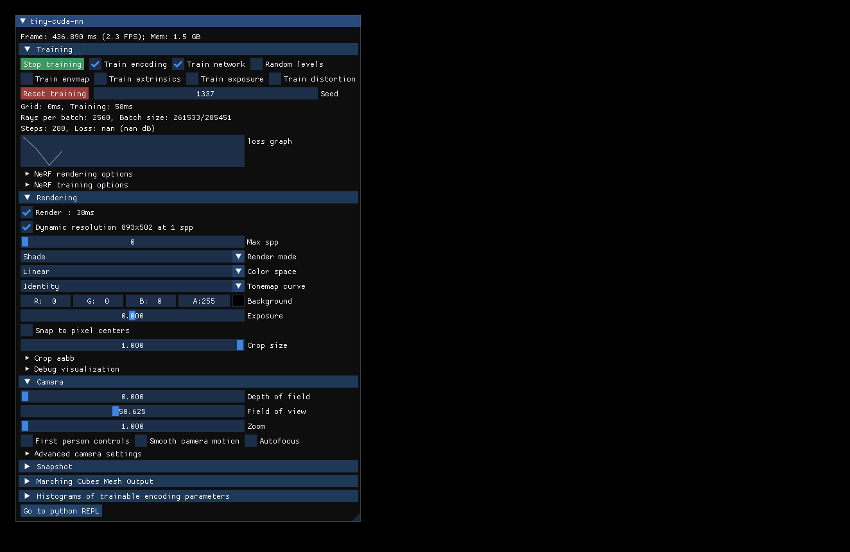This screenshot has width=850, height=552.
Task: Enable the Train distortion option
Action: point(275,78)
